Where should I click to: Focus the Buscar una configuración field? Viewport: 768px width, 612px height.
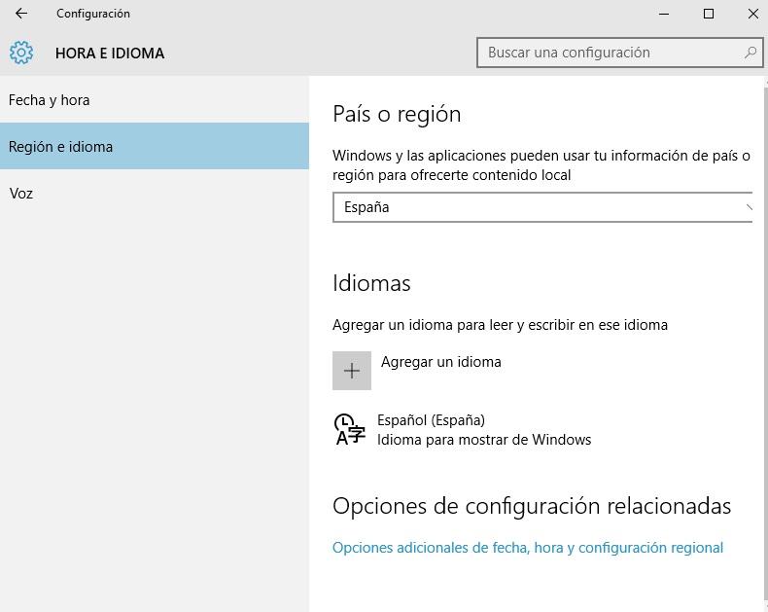[x=611, y=53]
